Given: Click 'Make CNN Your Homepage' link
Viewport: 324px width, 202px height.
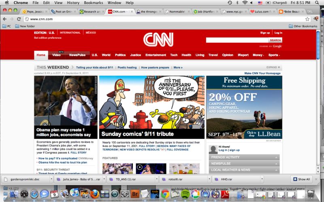Looking at the screenshot, I should point(262,73).
